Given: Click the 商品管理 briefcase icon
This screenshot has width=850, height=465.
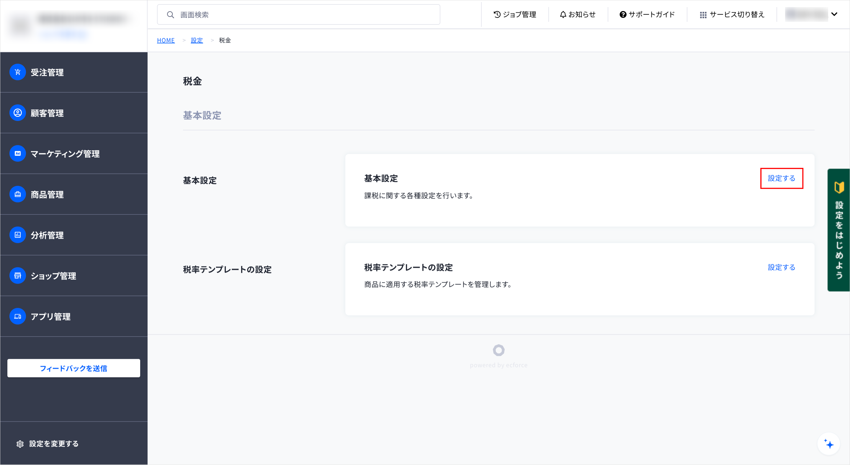Looking at the screenshot, I should 18,194.
